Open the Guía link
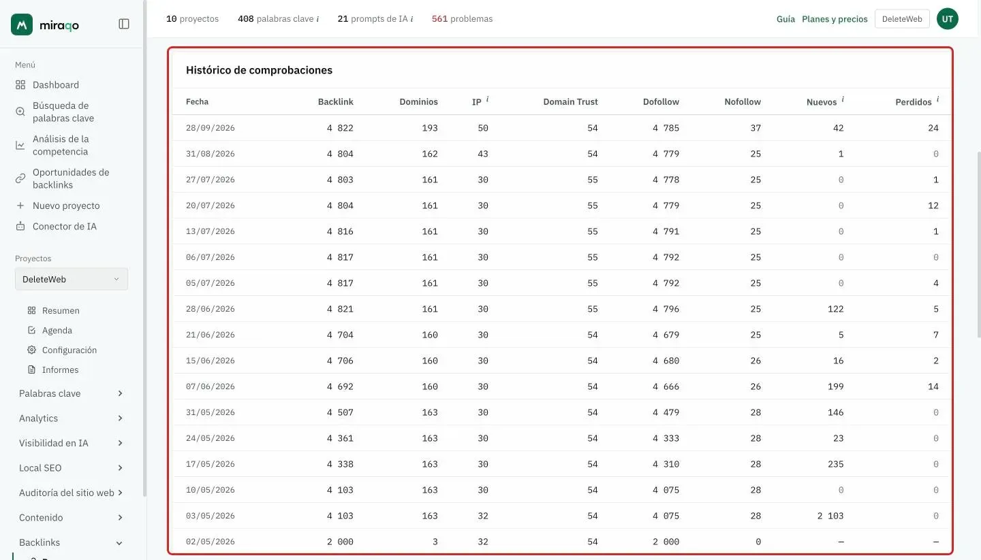 coord(785,19)
